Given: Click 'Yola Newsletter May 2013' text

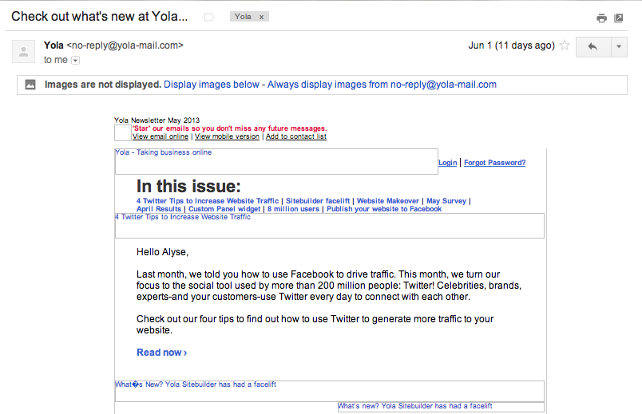Looking at the screenshot, I should (x=157, y=120).
